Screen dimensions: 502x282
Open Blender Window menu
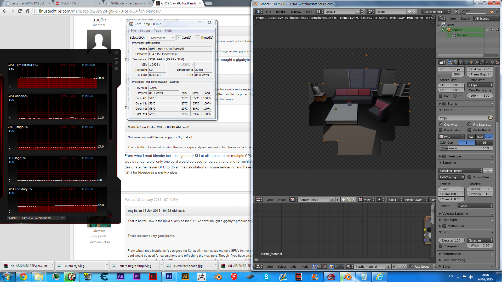click(296, 11)
